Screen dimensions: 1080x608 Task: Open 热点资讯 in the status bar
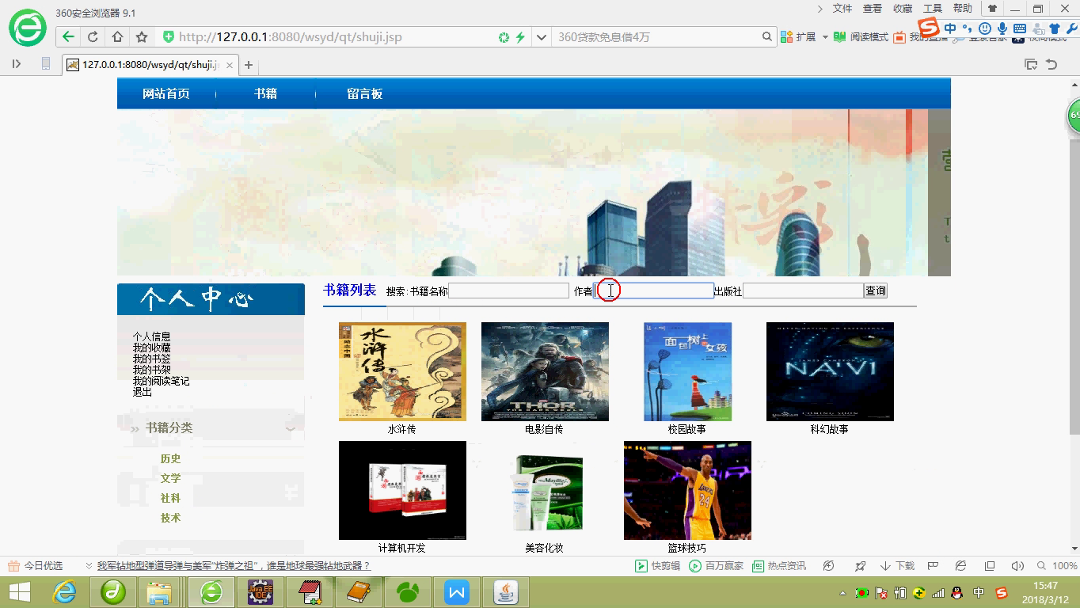779,566
